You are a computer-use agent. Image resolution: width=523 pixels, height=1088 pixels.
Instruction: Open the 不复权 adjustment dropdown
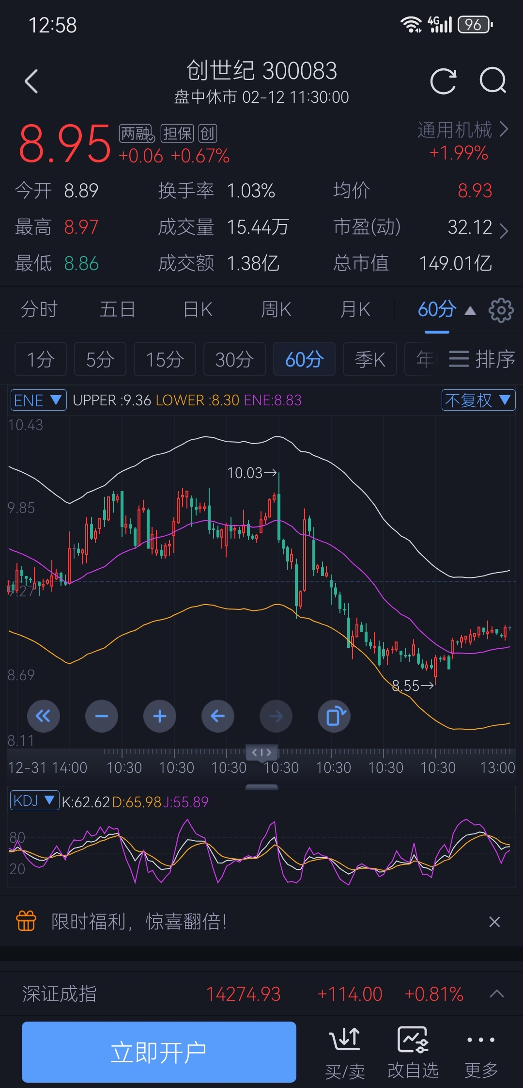[478, 400]
